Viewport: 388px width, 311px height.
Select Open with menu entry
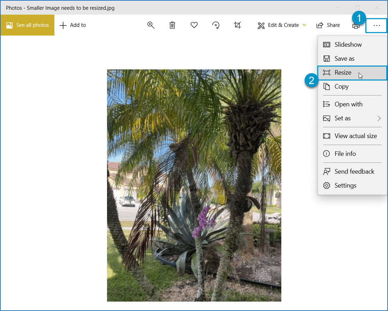(x=348, y=104)
